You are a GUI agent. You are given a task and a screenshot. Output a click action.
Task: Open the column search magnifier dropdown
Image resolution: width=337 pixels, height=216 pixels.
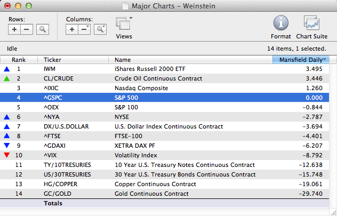pyautogui.click(x=100, y=29)
